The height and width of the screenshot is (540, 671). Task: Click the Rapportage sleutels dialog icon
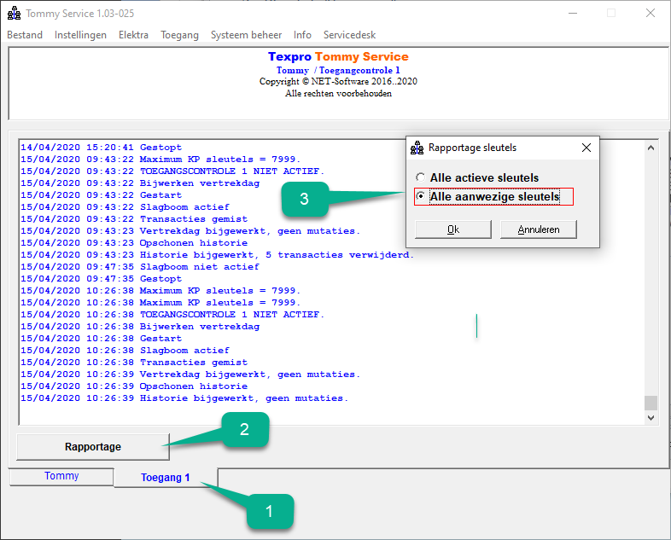417,148
